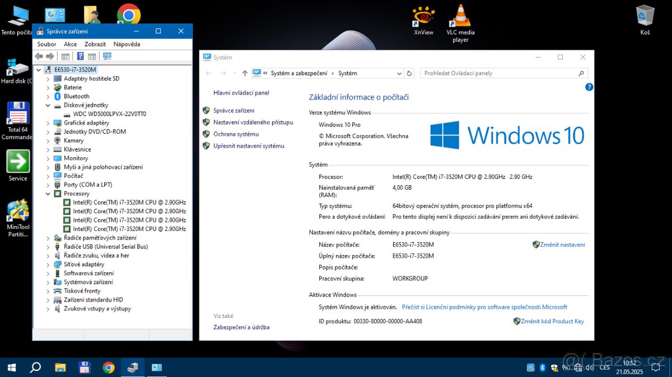The width and height of the screenshot is (672, 377).
Task: Click the Prohledat Ovládací panely search field
Action: (x=504, y=73)
